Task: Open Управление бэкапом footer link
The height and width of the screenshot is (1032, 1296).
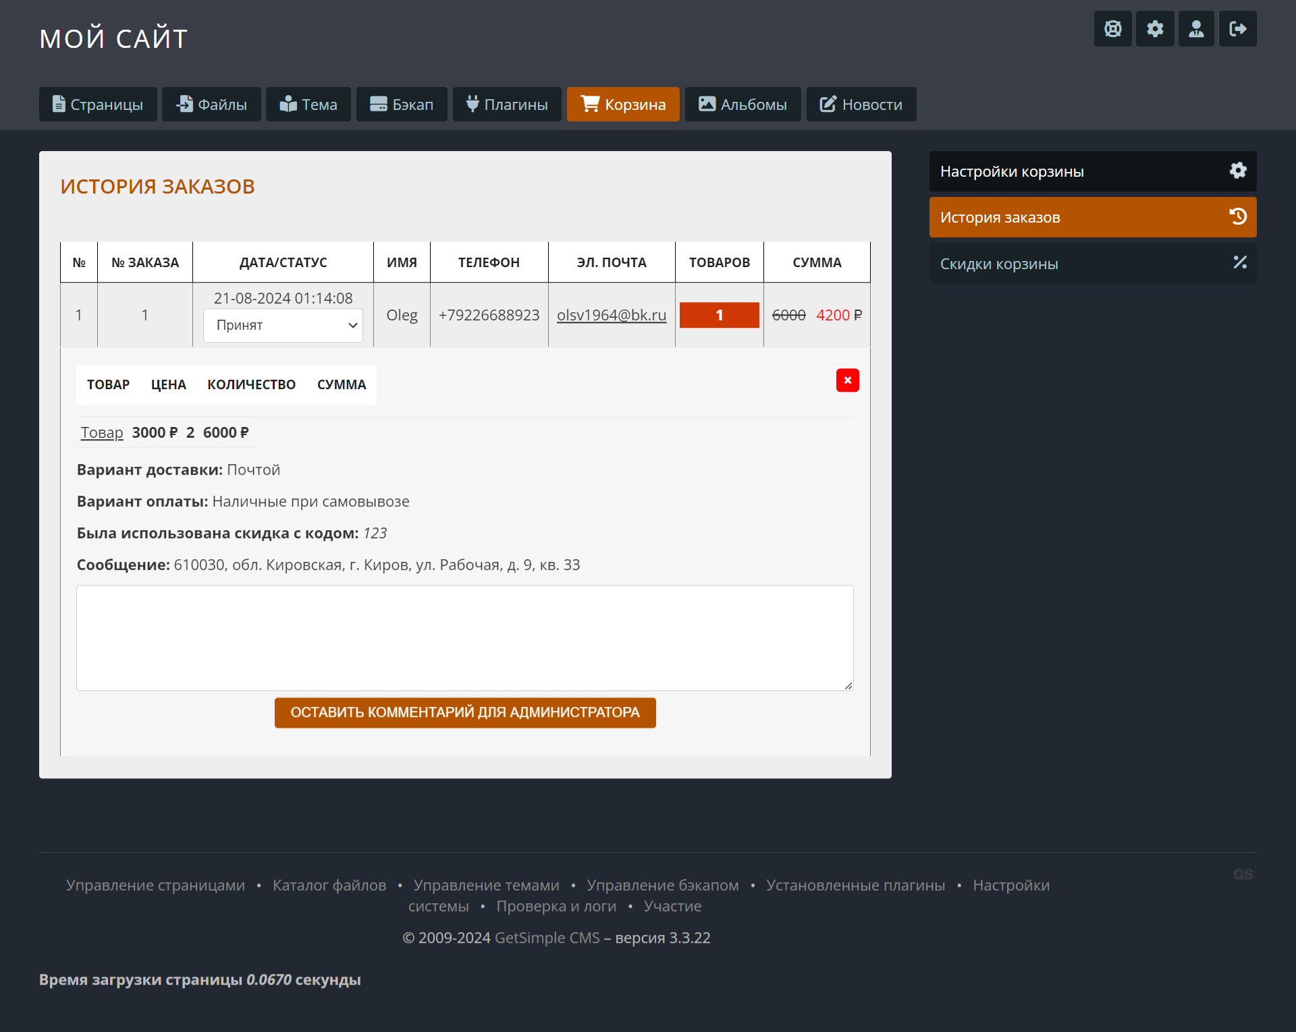Action: point(663,885)
